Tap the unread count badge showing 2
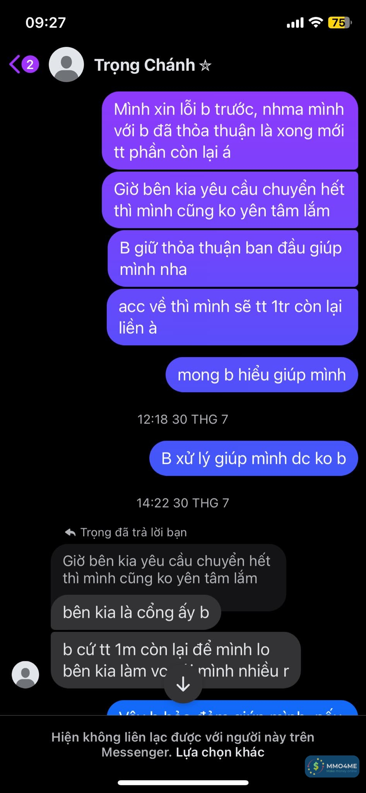366x793 pixels. click(x=30, y=64)
